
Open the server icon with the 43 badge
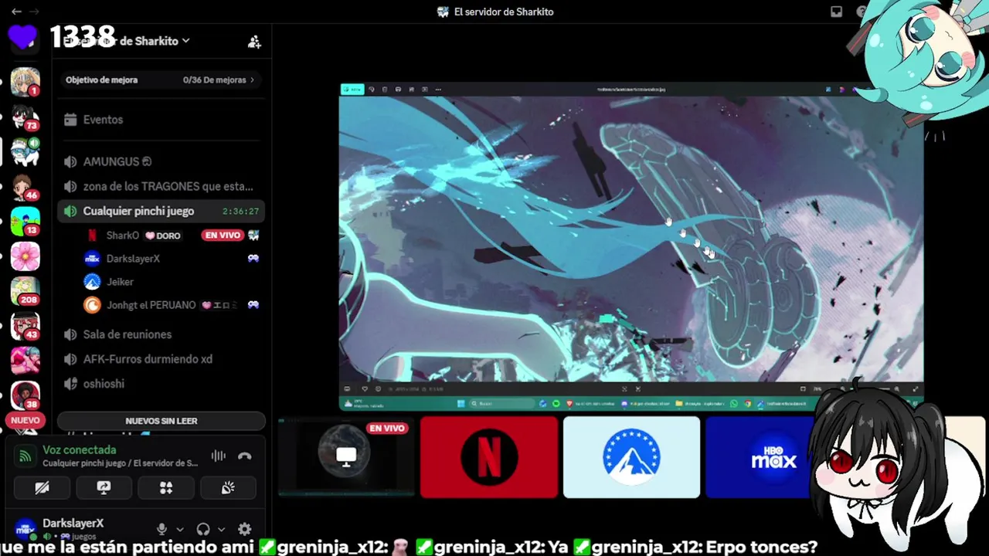click(x=25, y=326)
